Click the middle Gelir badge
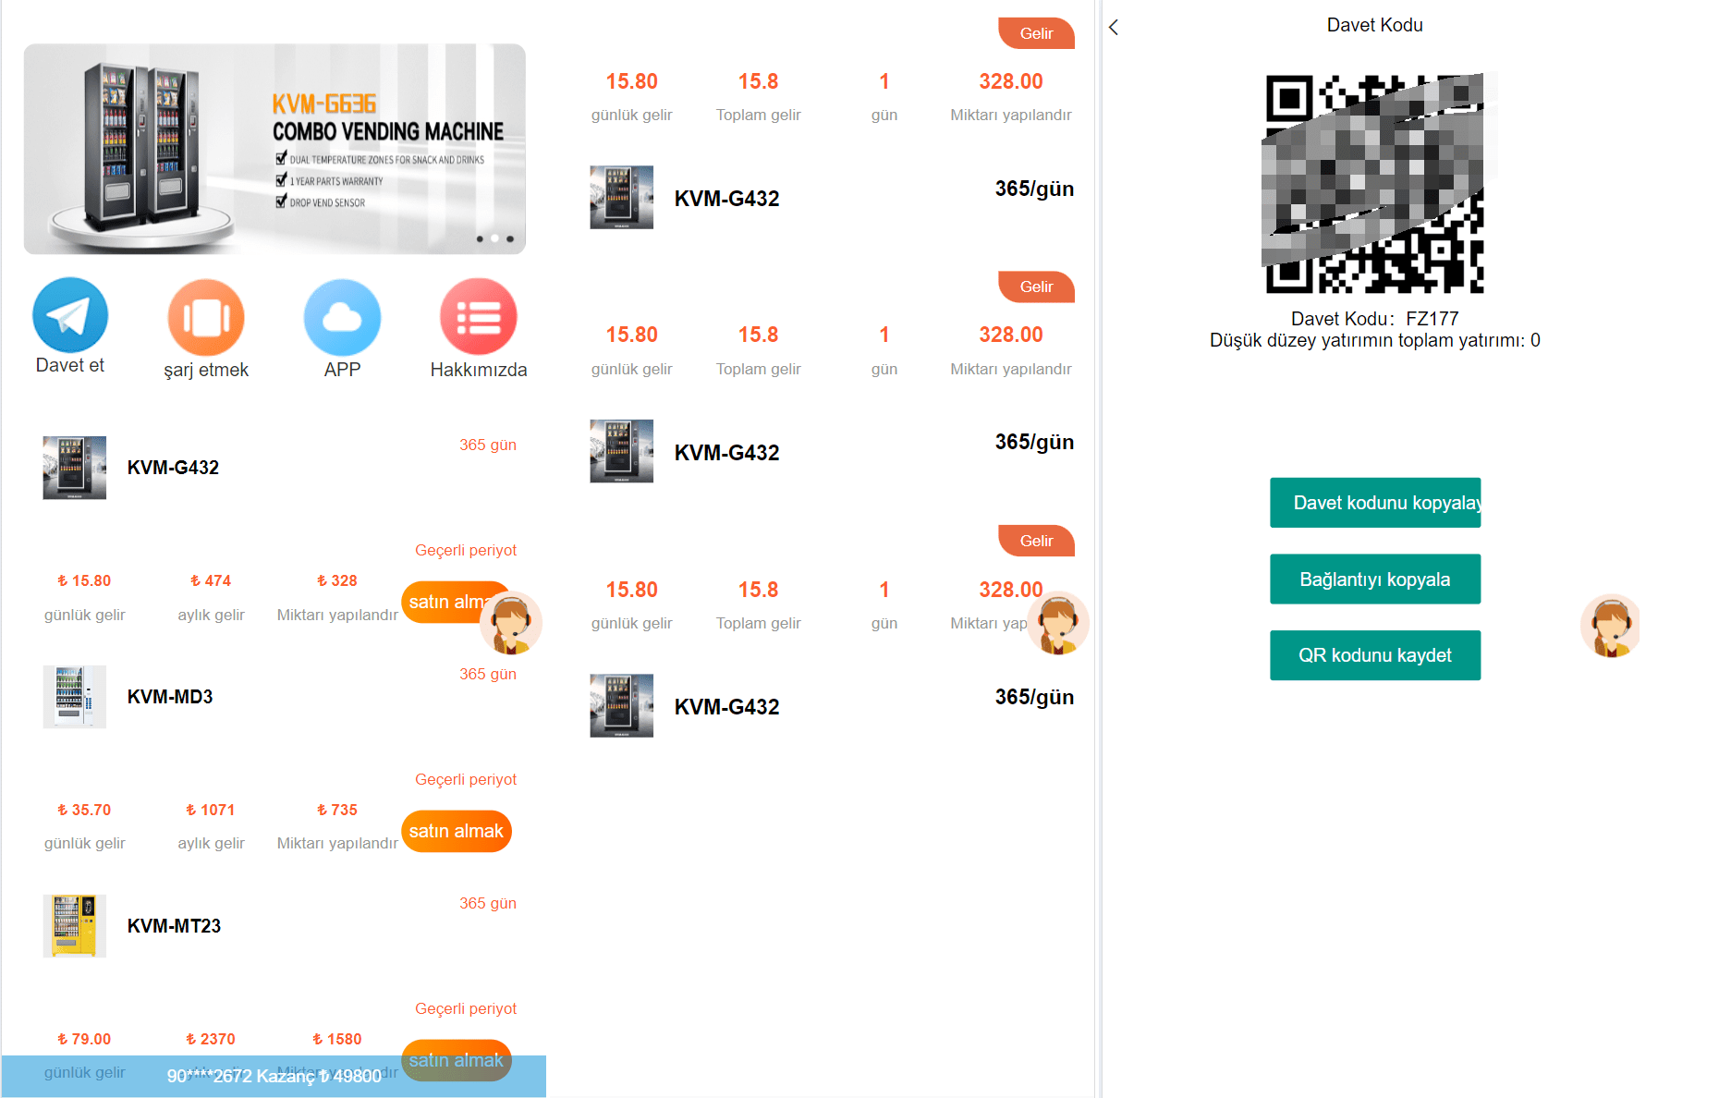Image resolution: width=1731 pixels, height=1098 pixels. [x=1037, y=287]
